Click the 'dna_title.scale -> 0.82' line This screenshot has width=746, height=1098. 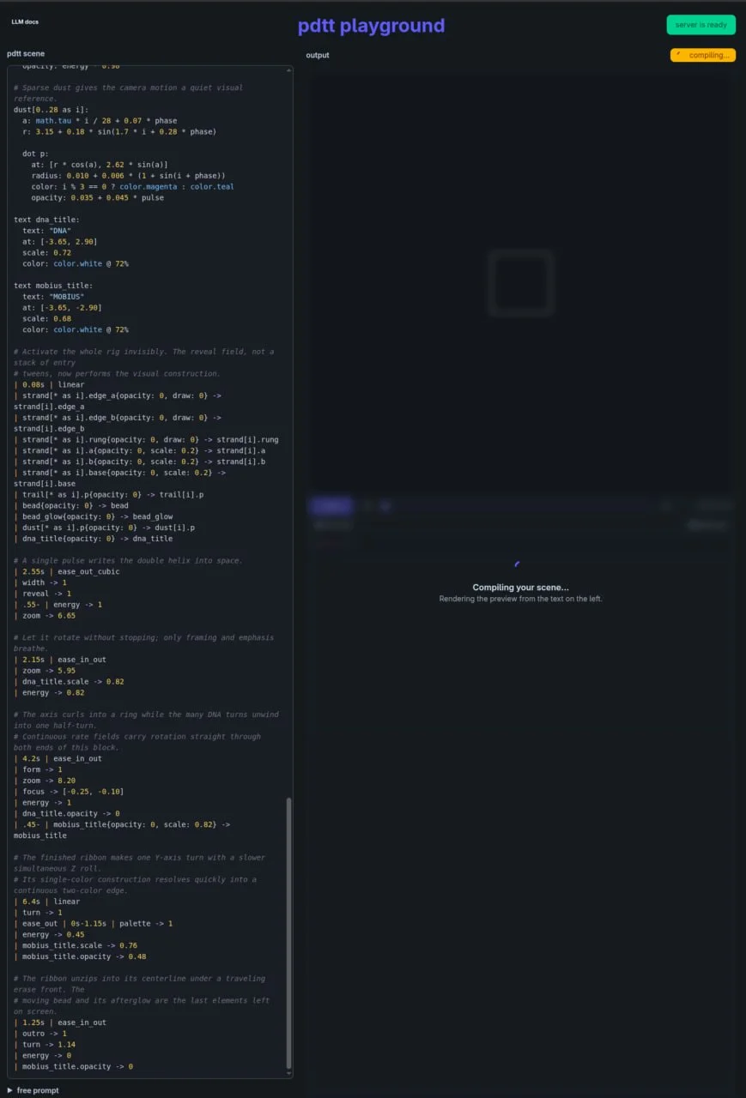point(69,683)
